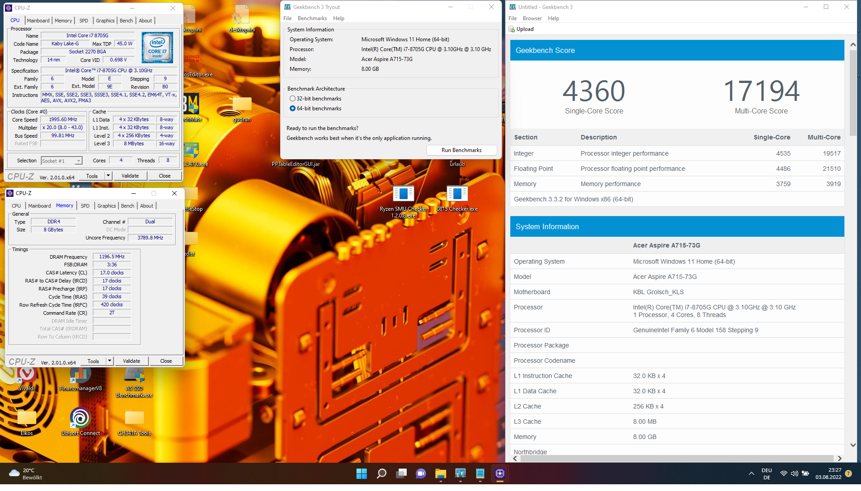Open 0815 Checker.exe desktop icon

tap(457, 199)
